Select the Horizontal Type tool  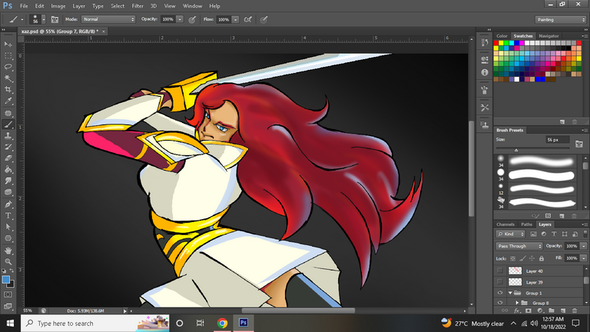[8, 216]
